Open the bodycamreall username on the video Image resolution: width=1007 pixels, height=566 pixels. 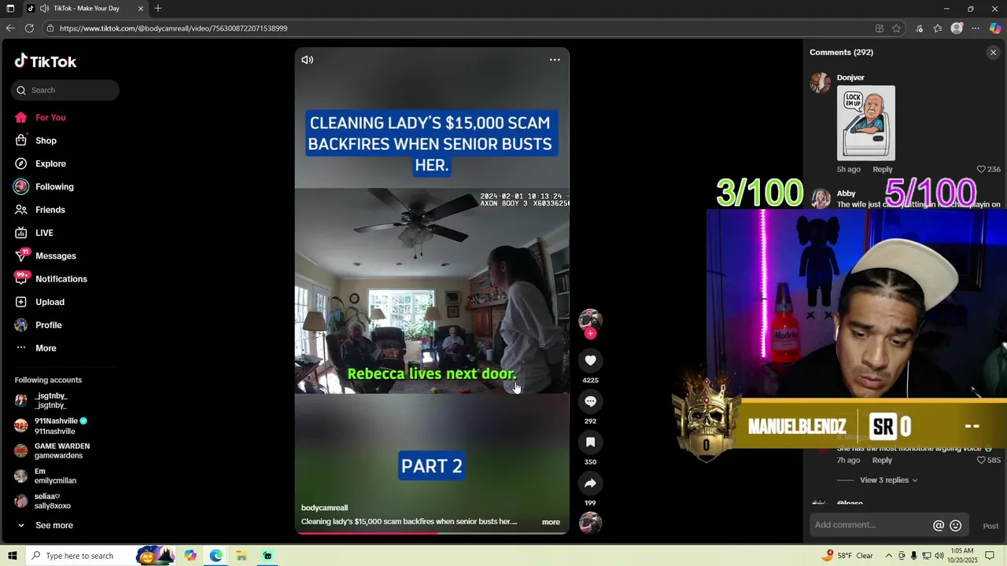(x=324, y=508)
